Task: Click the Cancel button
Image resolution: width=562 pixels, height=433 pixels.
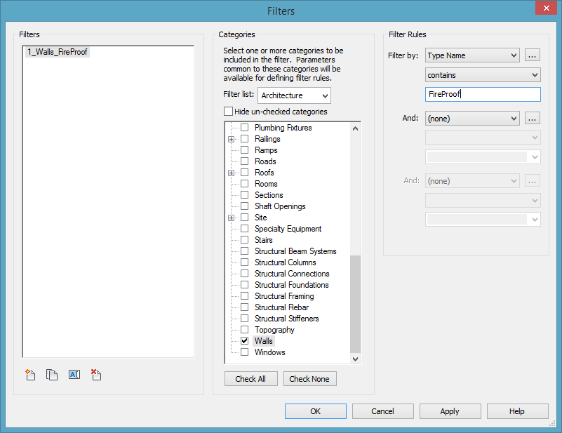Action: [383, 411]
